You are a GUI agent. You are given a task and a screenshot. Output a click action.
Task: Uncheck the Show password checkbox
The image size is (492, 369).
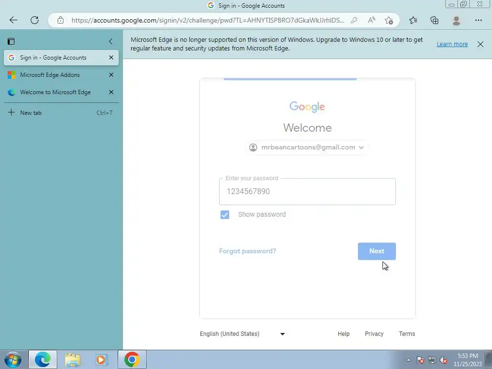point(225,215)
